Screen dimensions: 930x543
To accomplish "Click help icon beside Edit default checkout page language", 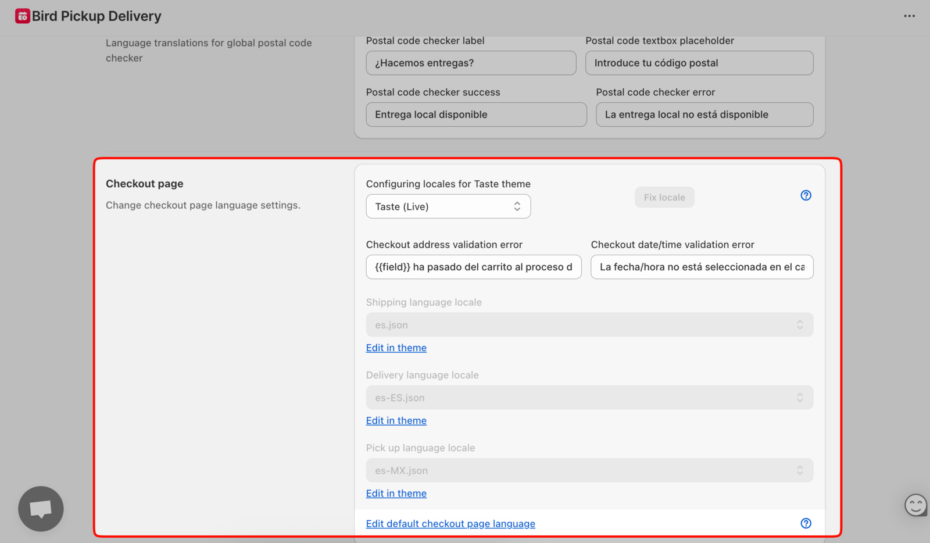I will 806,523.
